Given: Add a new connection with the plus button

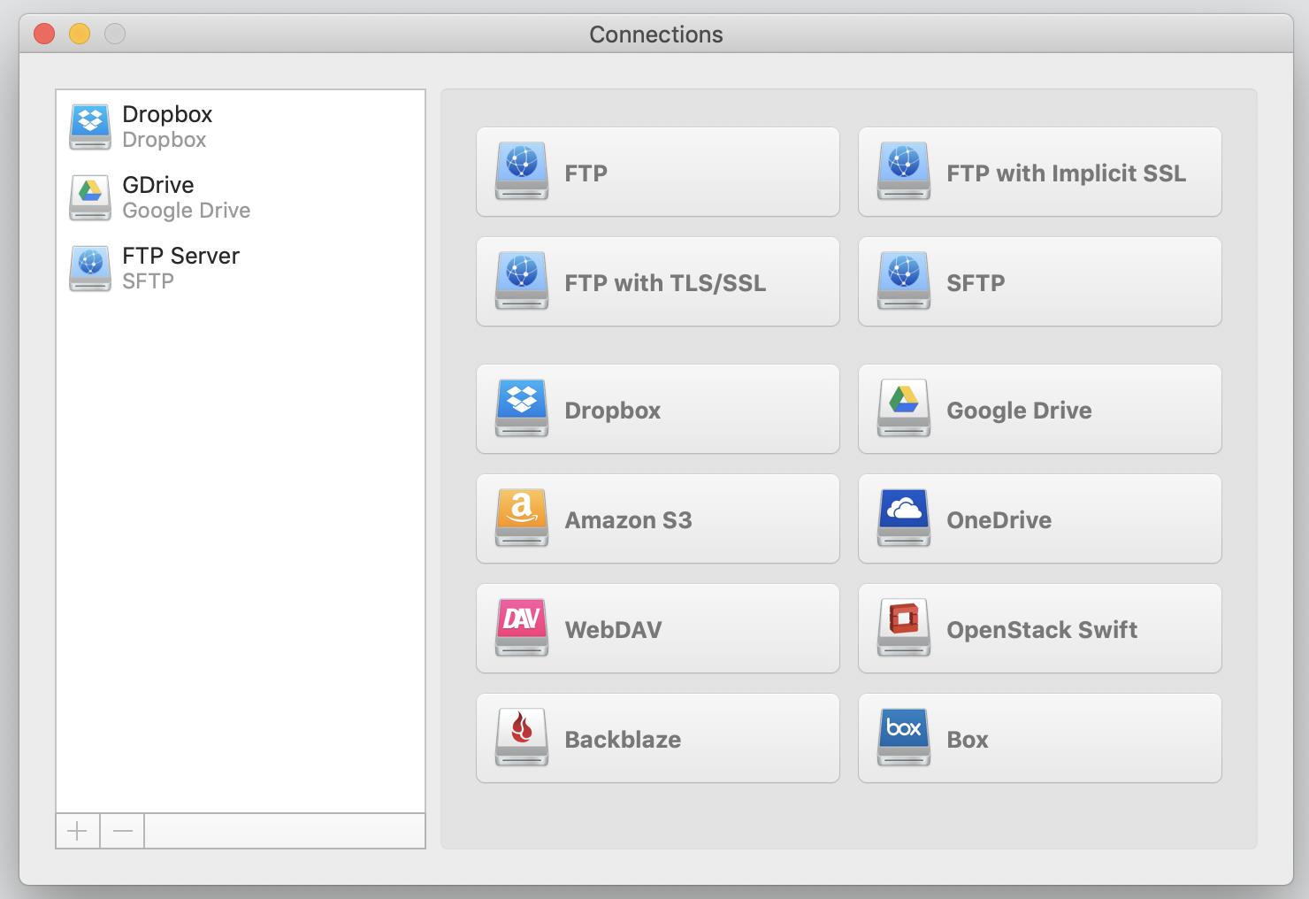Looking at the screenshot, I should [x=78, y=831].
